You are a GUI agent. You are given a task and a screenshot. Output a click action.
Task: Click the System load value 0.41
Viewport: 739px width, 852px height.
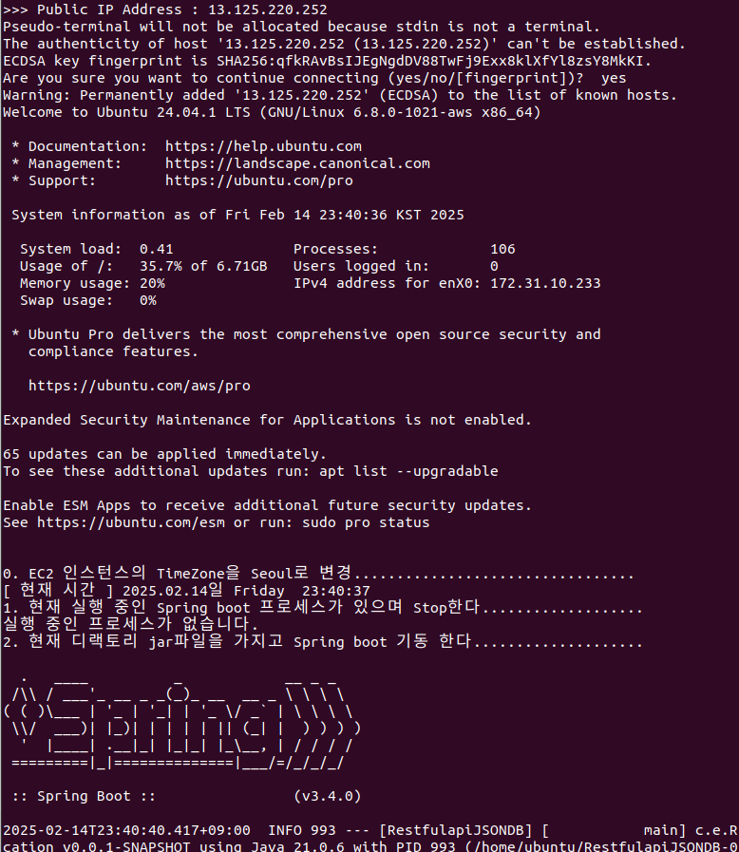[157, 249]
